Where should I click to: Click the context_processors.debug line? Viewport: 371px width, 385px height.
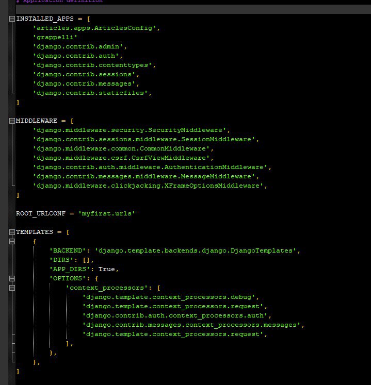[x=171, y=297]
